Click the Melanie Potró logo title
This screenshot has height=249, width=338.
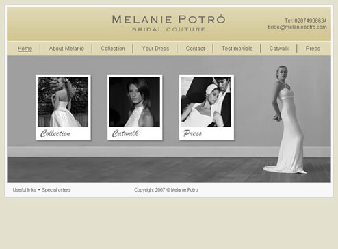168,19
